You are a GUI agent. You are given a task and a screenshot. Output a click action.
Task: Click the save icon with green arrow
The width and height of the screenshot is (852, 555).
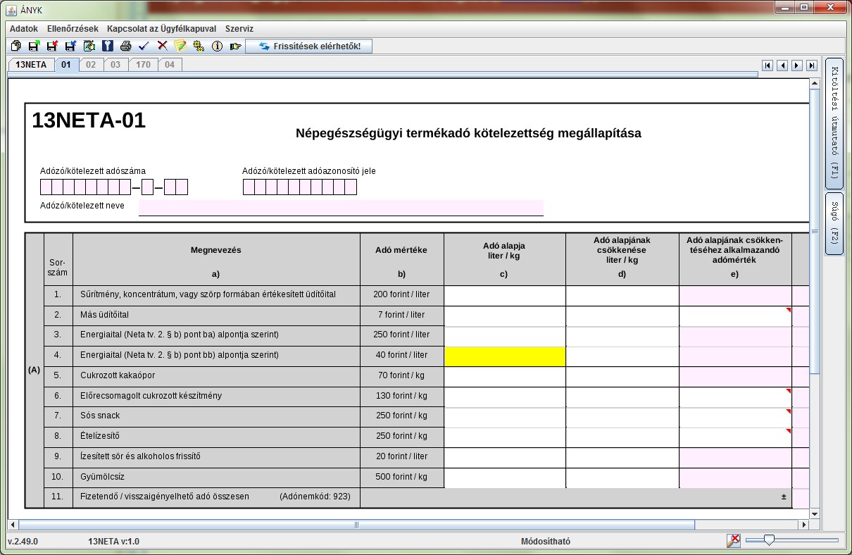(34, 46)
